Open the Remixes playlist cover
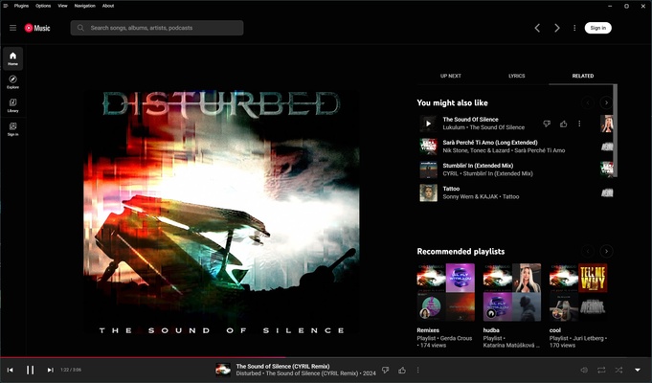Screen dimensions: 652x383 point(446,292)
